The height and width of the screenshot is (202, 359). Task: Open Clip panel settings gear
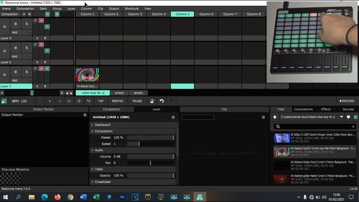click(263, 117)
